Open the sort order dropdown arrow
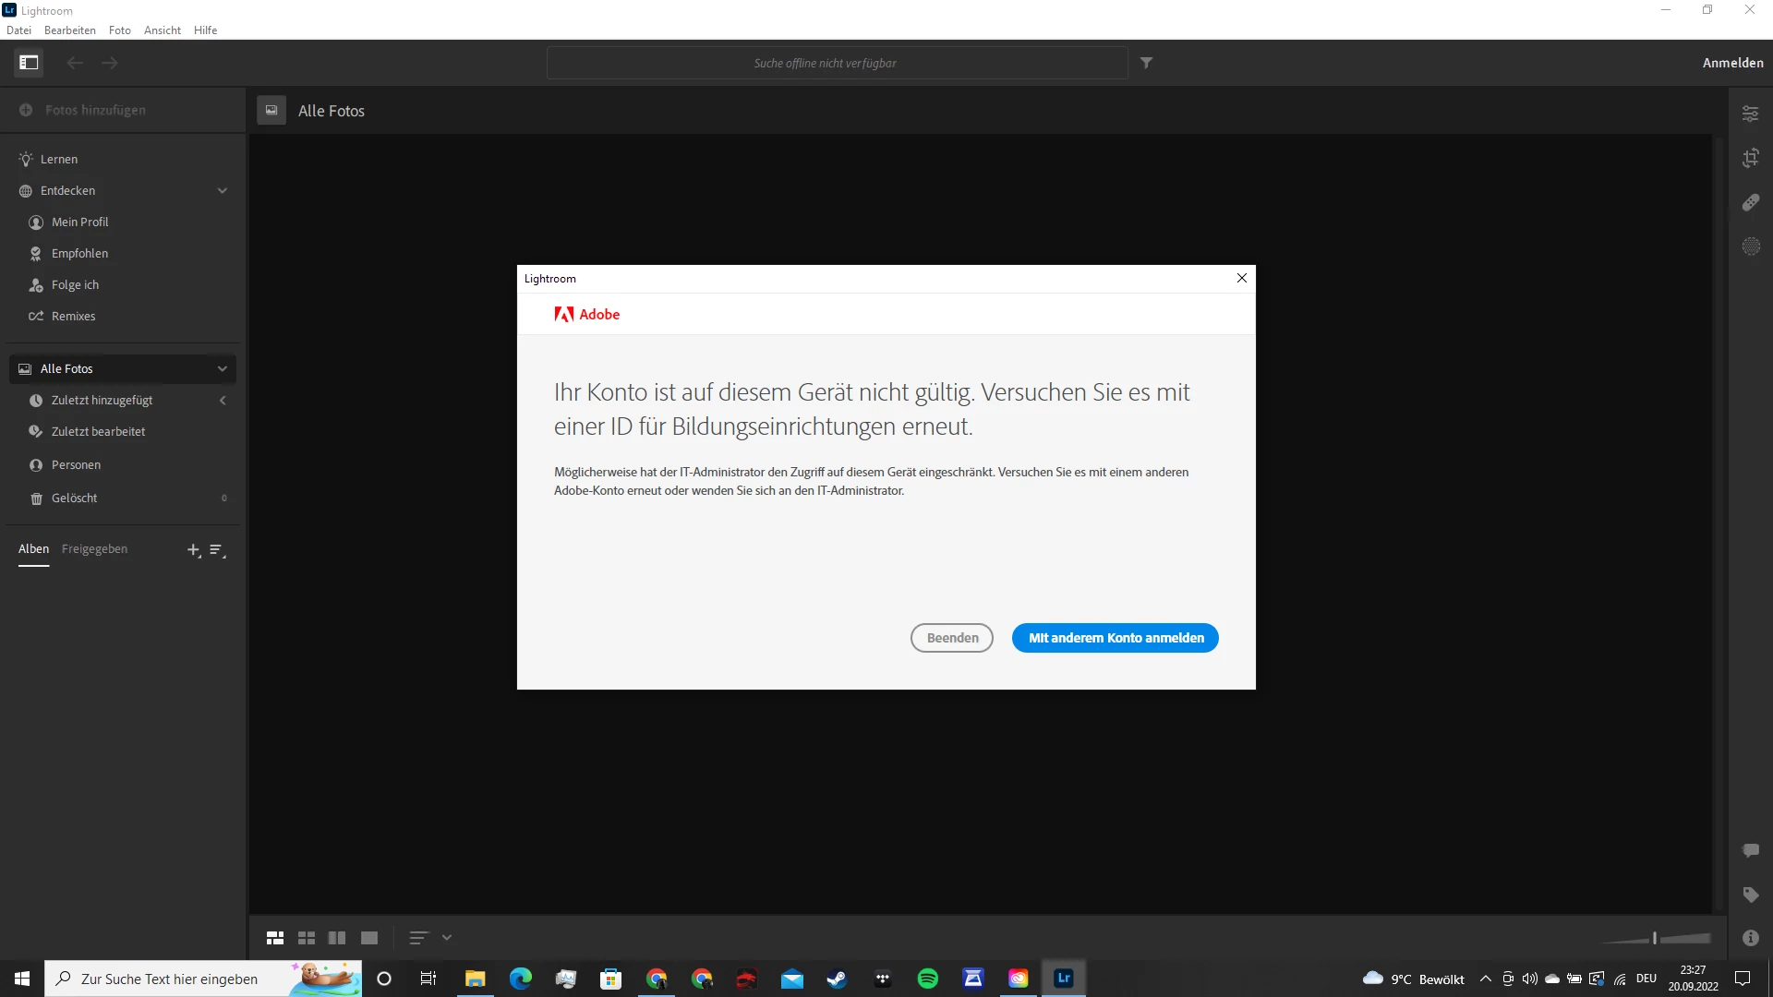 click(x=447, y=938)
